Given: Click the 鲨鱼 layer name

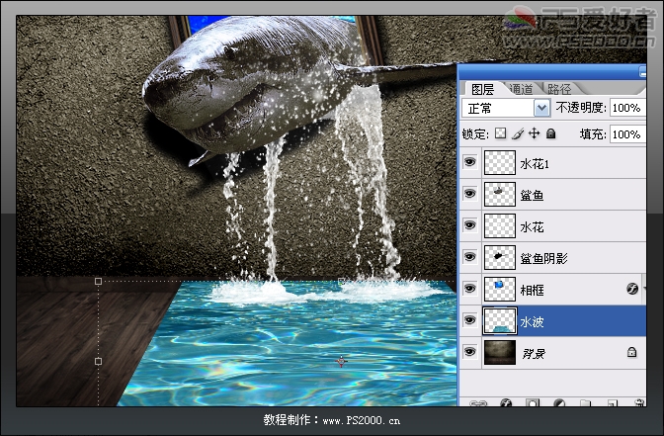Looking at the screenshot, I should pyautogui.click(x=532, y=196).
